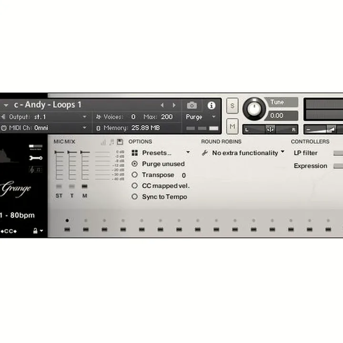
Task: Click the Mic Mix level bars icon
Action: 103,142
